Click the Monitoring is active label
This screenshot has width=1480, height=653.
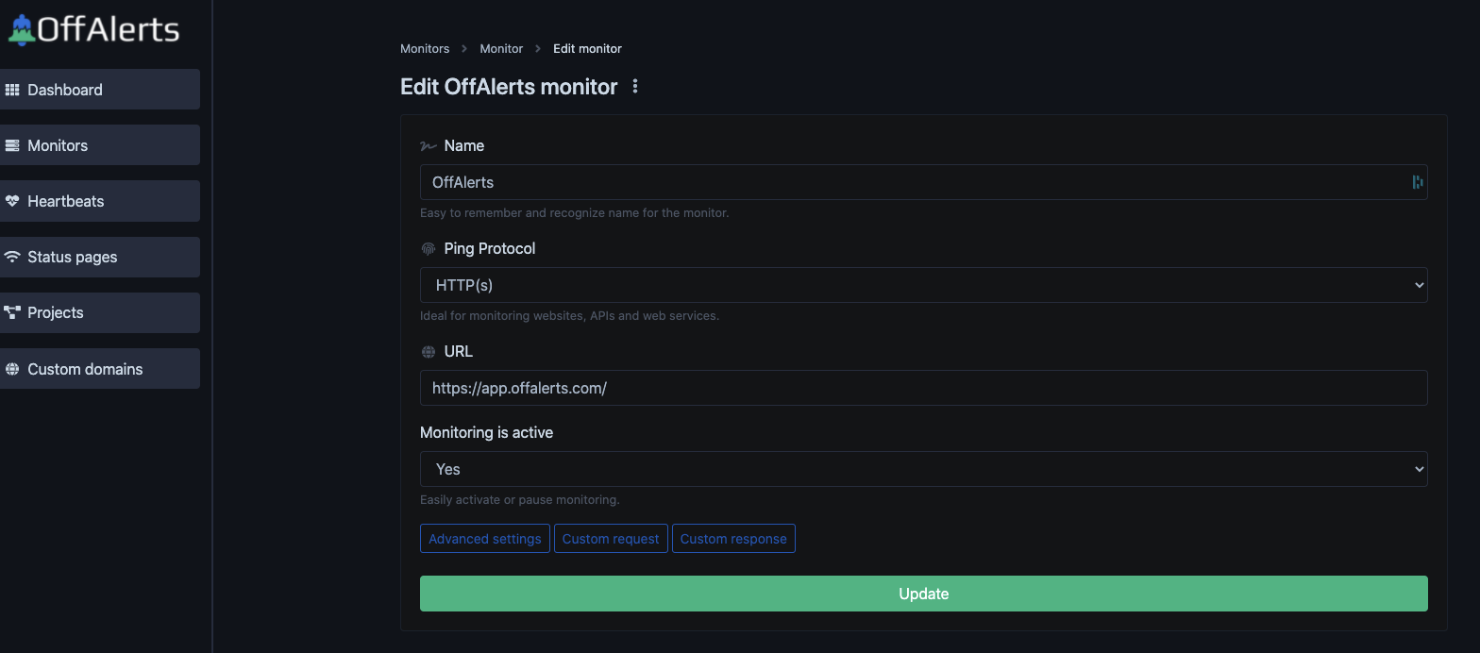point(486,433)
